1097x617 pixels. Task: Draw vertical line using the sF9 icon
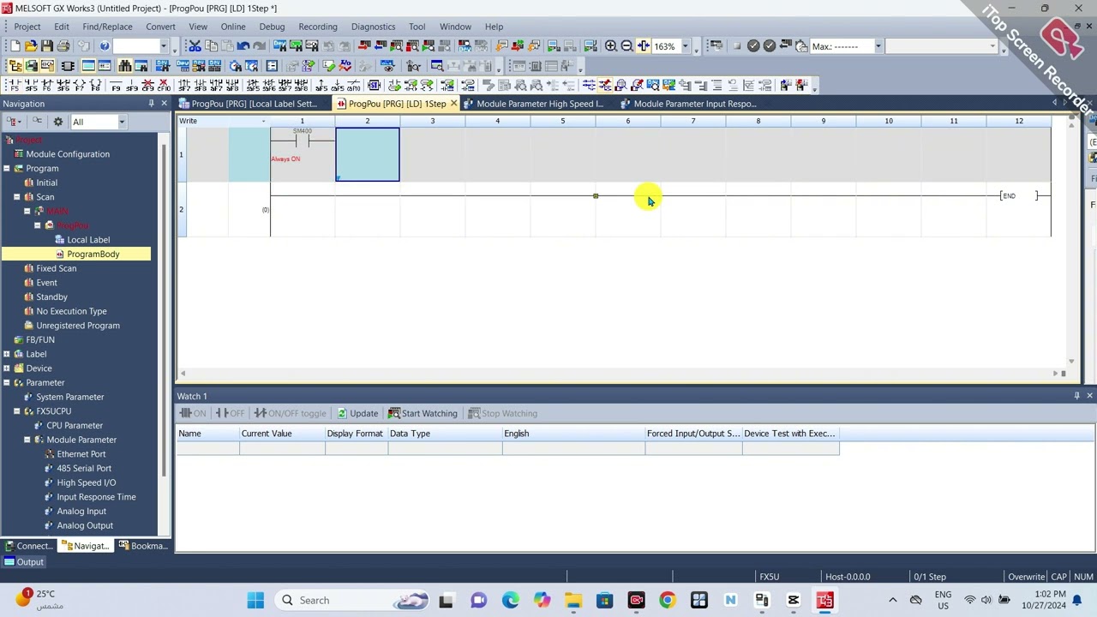[132, 85]
